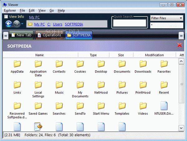This screenshot has height=141, width=187.
Task: Open the File menu
Action: click(22, 11)
